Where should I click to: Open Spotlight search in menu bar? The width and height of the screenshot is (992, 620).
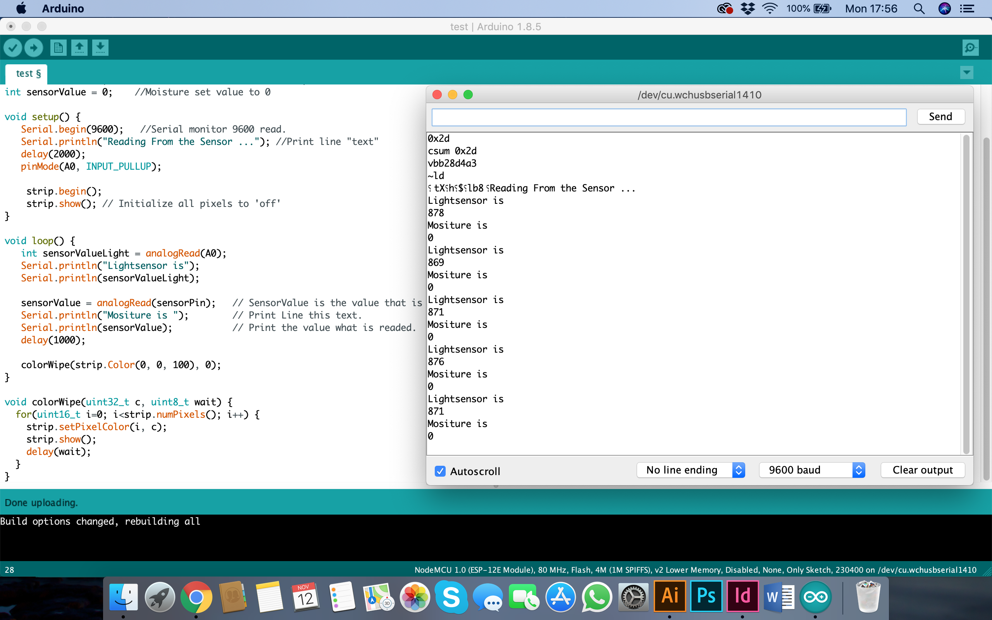tap(919, 9)
